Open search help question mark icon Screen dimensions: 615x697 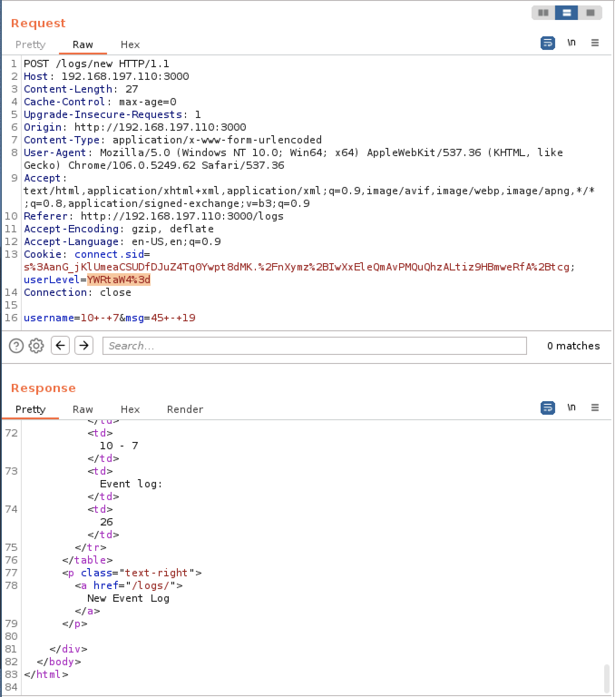click(16, 346)
